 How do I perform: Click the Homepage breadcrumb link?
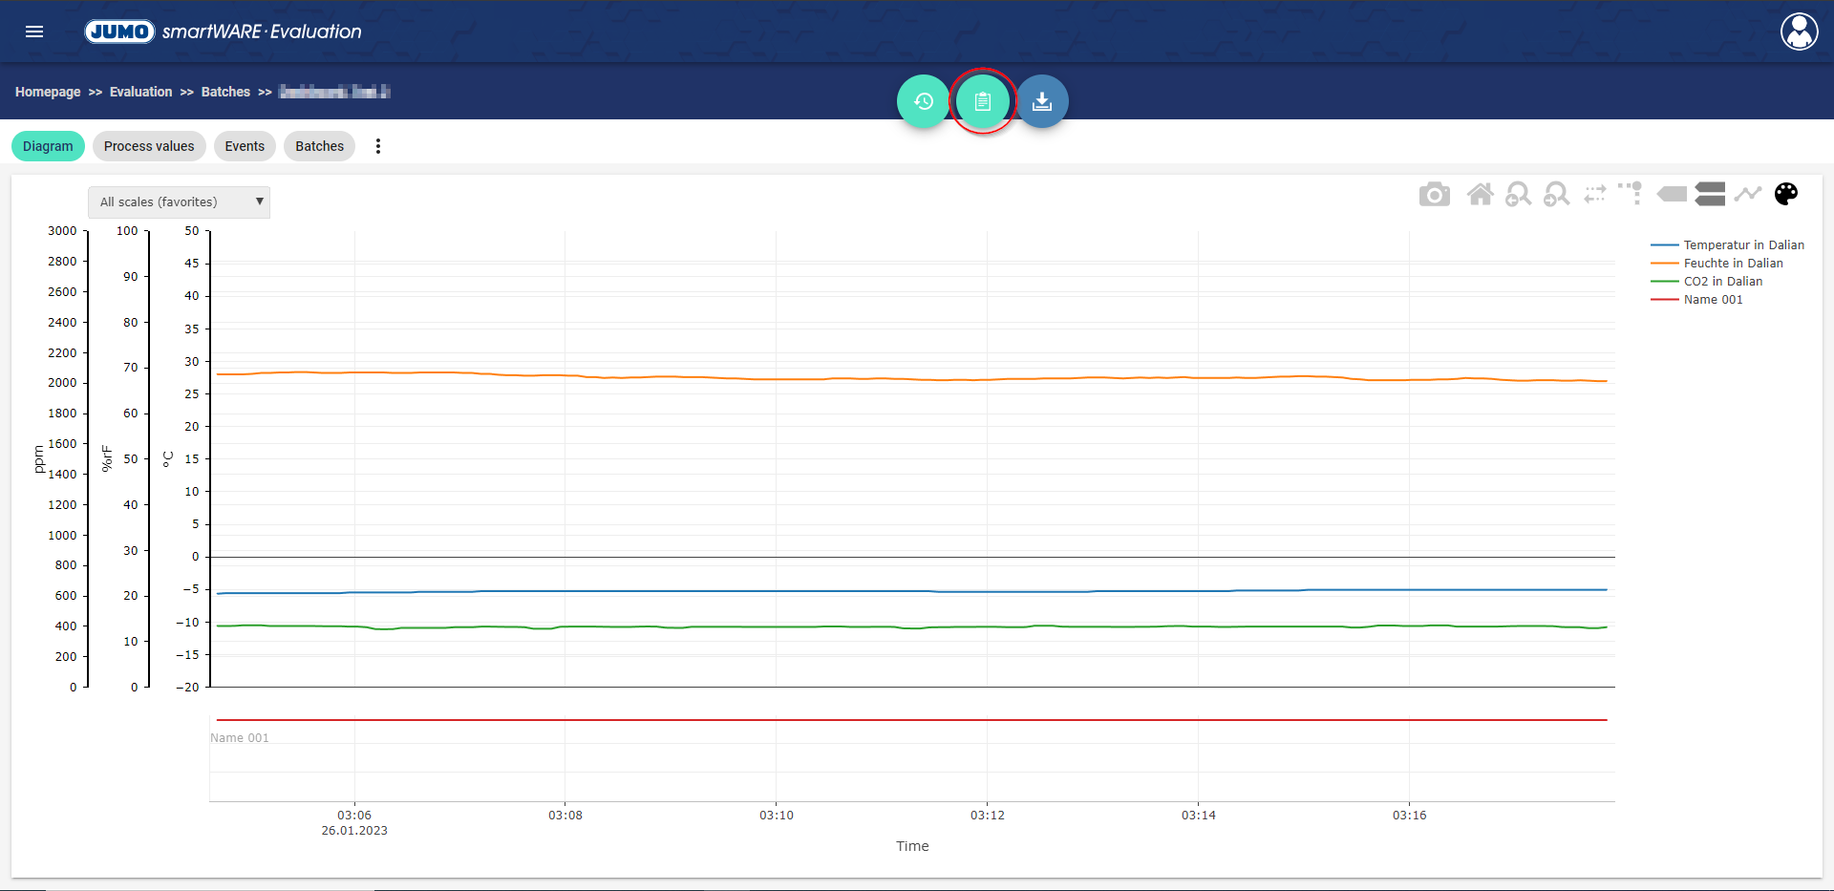48,92
